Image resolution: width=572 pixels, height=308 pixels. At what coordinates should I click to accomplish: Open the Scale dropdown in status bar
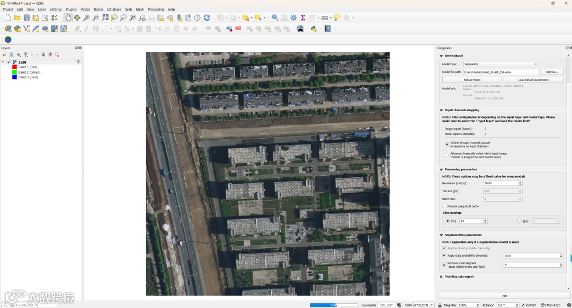tap(432, 305)
